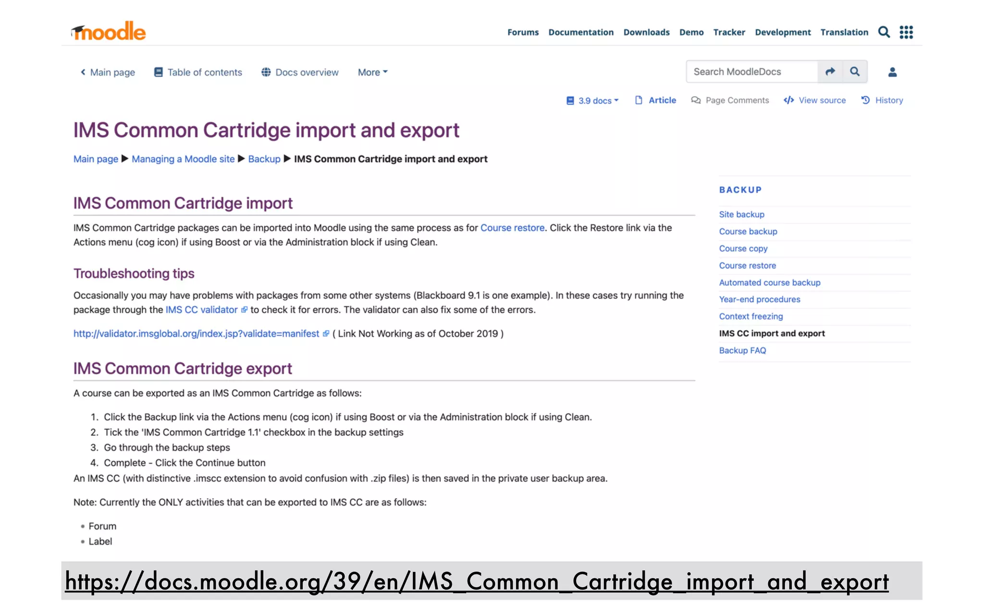Open the user account profile icon
The height and width of the screenshot is (615, 984).
click(x=892, y=72)
